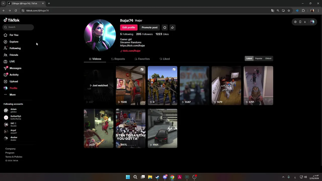Open the video with 5721 views

pyautogui.click(x=258, y=85)
